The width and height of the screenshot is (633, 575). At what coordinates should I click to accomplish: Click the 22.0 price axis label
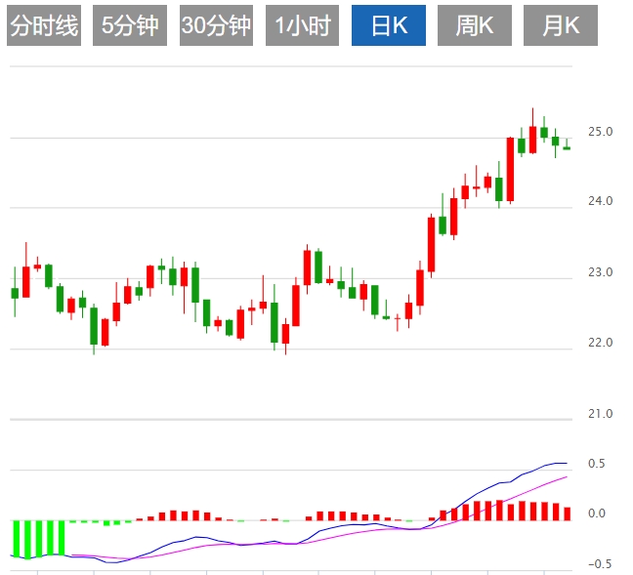coord(600,344)
